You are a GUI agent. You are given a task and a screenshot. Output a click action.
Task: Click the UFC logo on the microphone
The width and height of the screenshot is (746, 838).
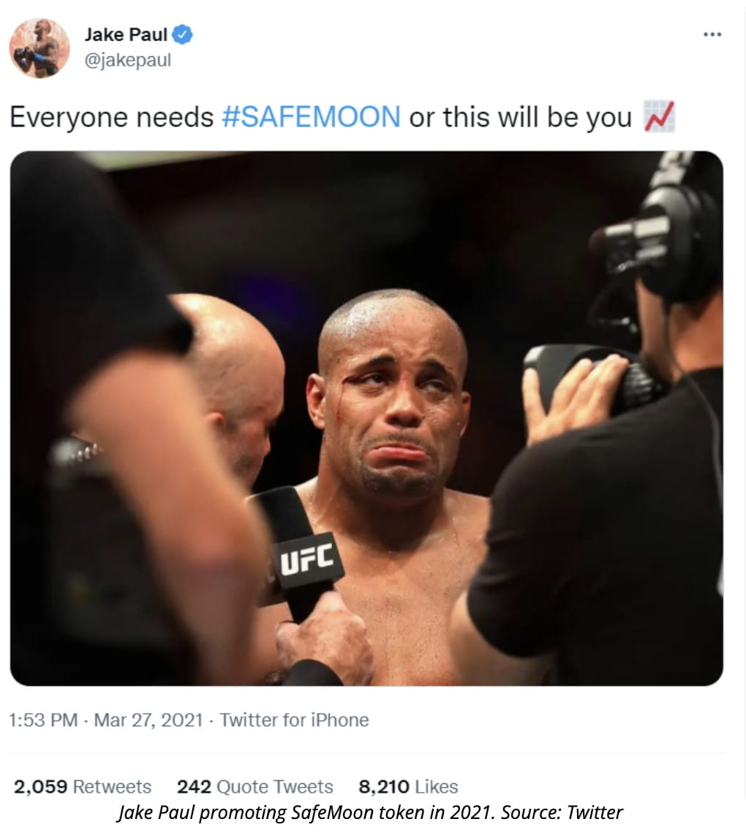(306, 558)
